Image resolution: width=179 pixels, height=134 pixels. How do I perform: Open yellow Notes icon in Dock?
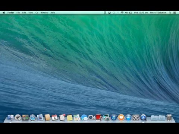69,118
